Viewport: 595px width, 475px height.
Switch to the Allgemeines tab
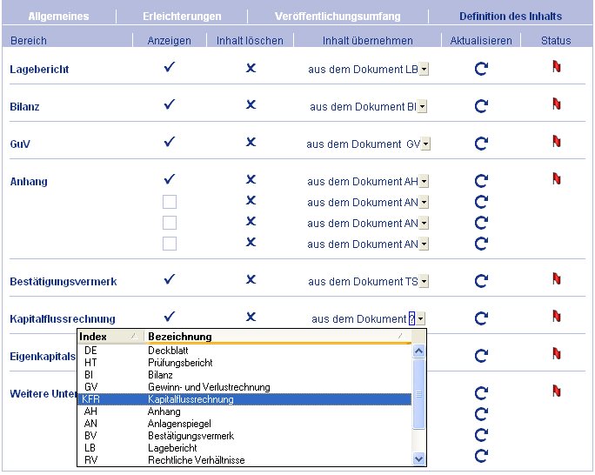point(58,17)
